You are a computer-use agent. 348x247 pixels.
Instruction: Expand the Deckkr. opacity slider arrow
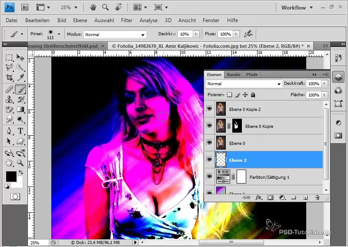coord(196,34)
